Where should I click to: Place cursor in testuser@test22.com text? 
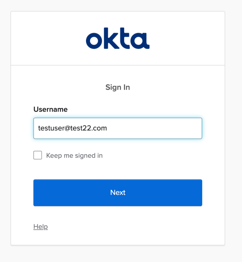72,128
